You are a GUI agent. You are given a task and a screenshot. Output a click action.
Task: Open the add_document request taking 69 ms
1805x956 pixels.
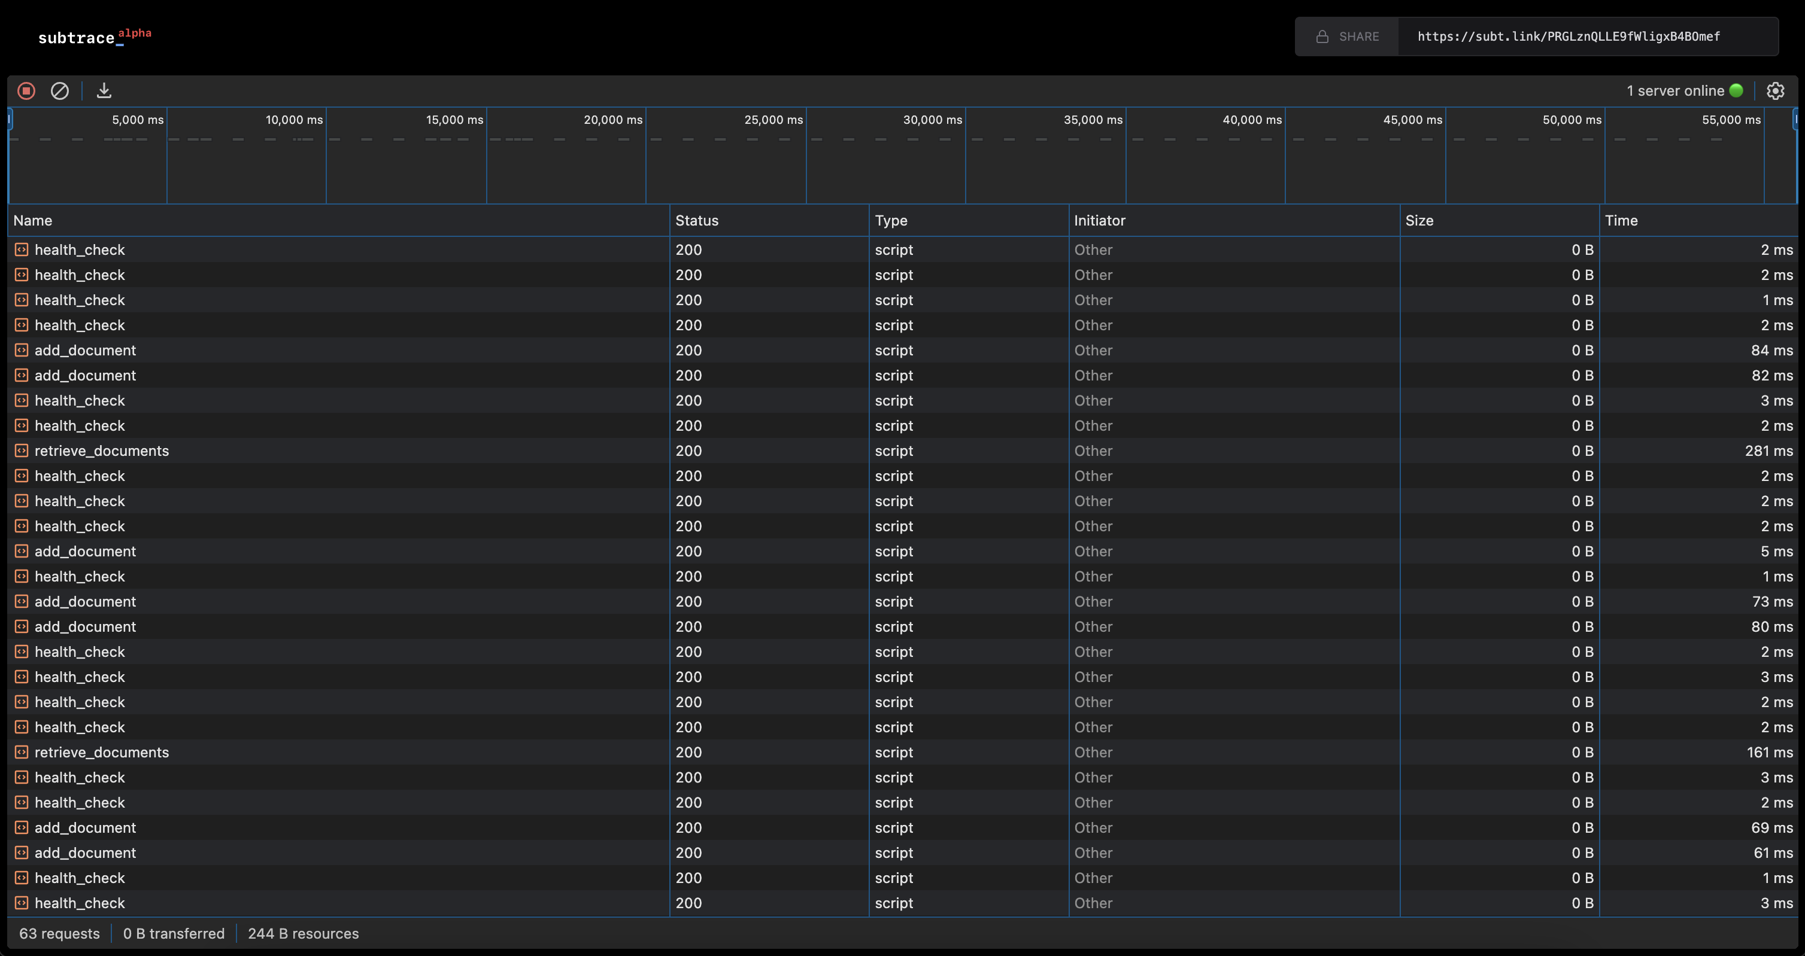pos(903,828)
